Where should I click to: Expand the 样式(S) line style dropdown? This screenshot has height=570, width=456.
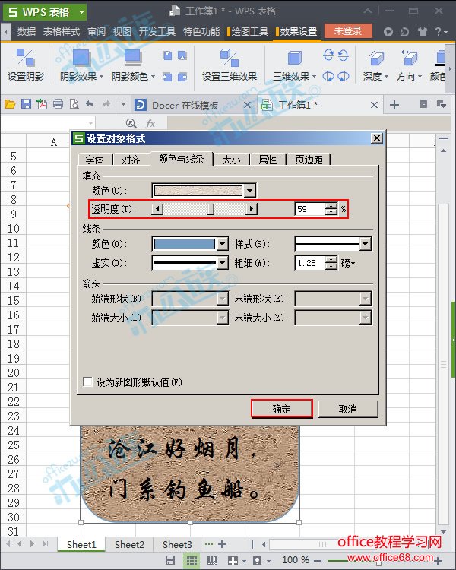(365, 244)
